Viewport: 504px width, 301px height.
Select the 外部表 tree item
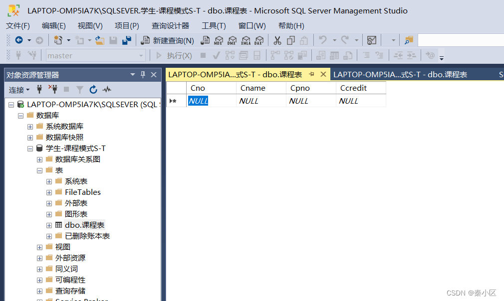tap(76, 203)
